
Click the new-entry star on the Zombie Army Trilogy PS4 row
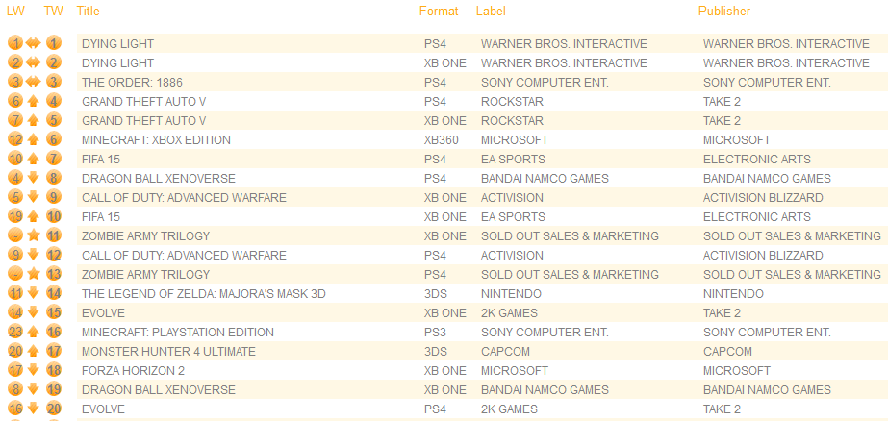pyautogui.click(x=34, y=275)
